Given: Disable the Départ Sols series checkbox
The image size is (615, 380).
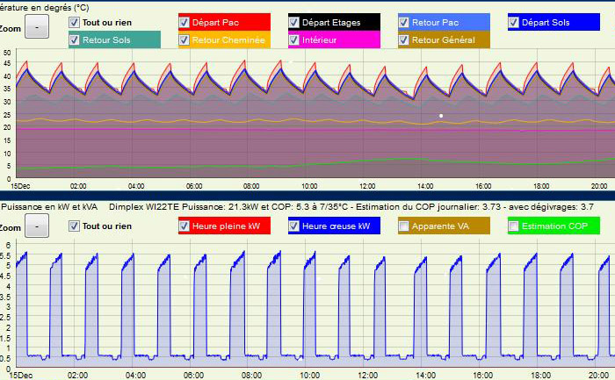Looking at the screenshot, I should (513, 21).
